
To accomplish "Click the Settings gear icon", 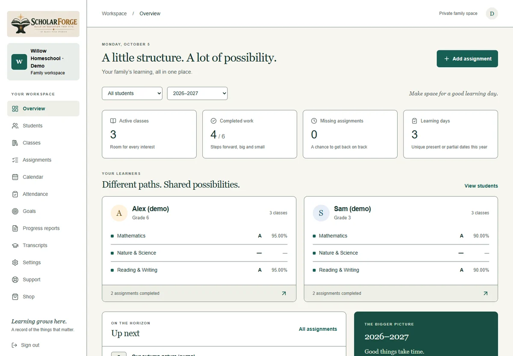I will tap(15, 262).
